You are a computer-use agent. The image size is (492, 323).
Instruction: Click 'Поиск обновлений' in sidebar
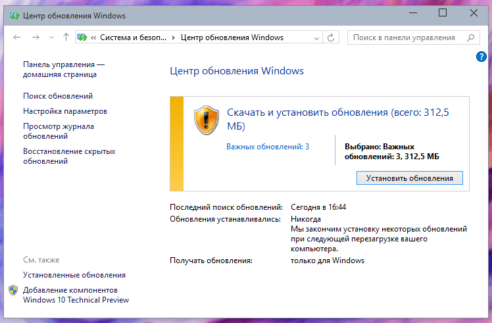(x=58, y=96)
